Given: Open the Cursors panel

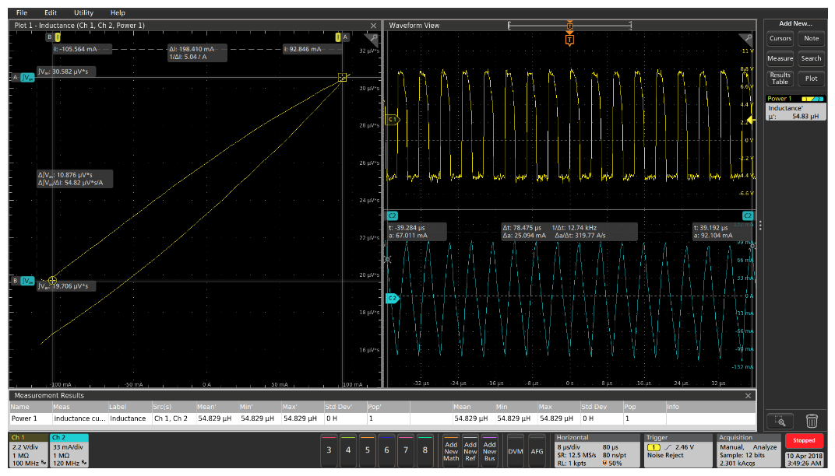Looking at the screenshot, I should coord(780,37).
